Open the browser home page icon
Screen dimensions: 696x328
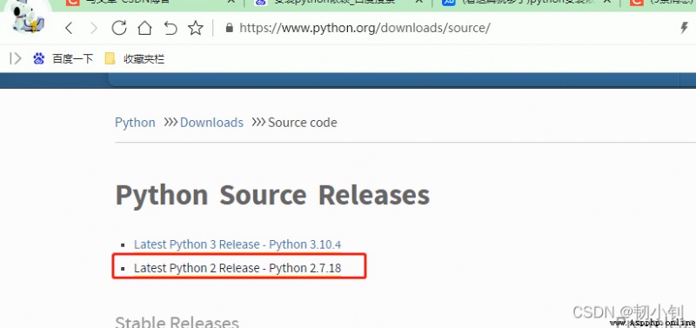pos(144,28)
